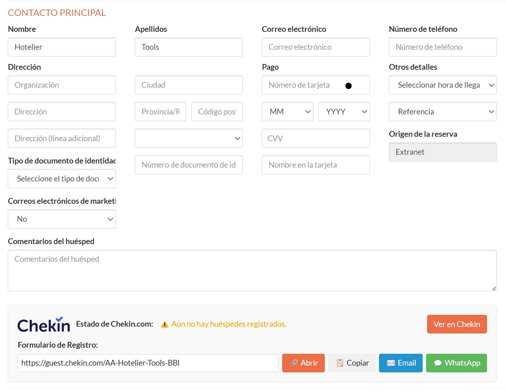506x391 pixels.
Task: Click the textarea resize handle corner
Action: click(494, 288)
